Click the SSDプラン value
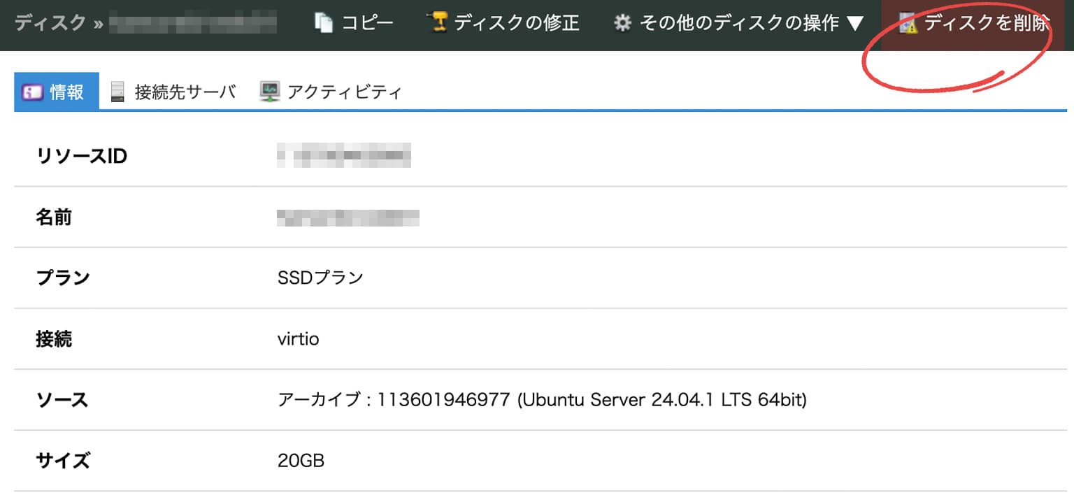1074x502 pixels. [320, 278]
